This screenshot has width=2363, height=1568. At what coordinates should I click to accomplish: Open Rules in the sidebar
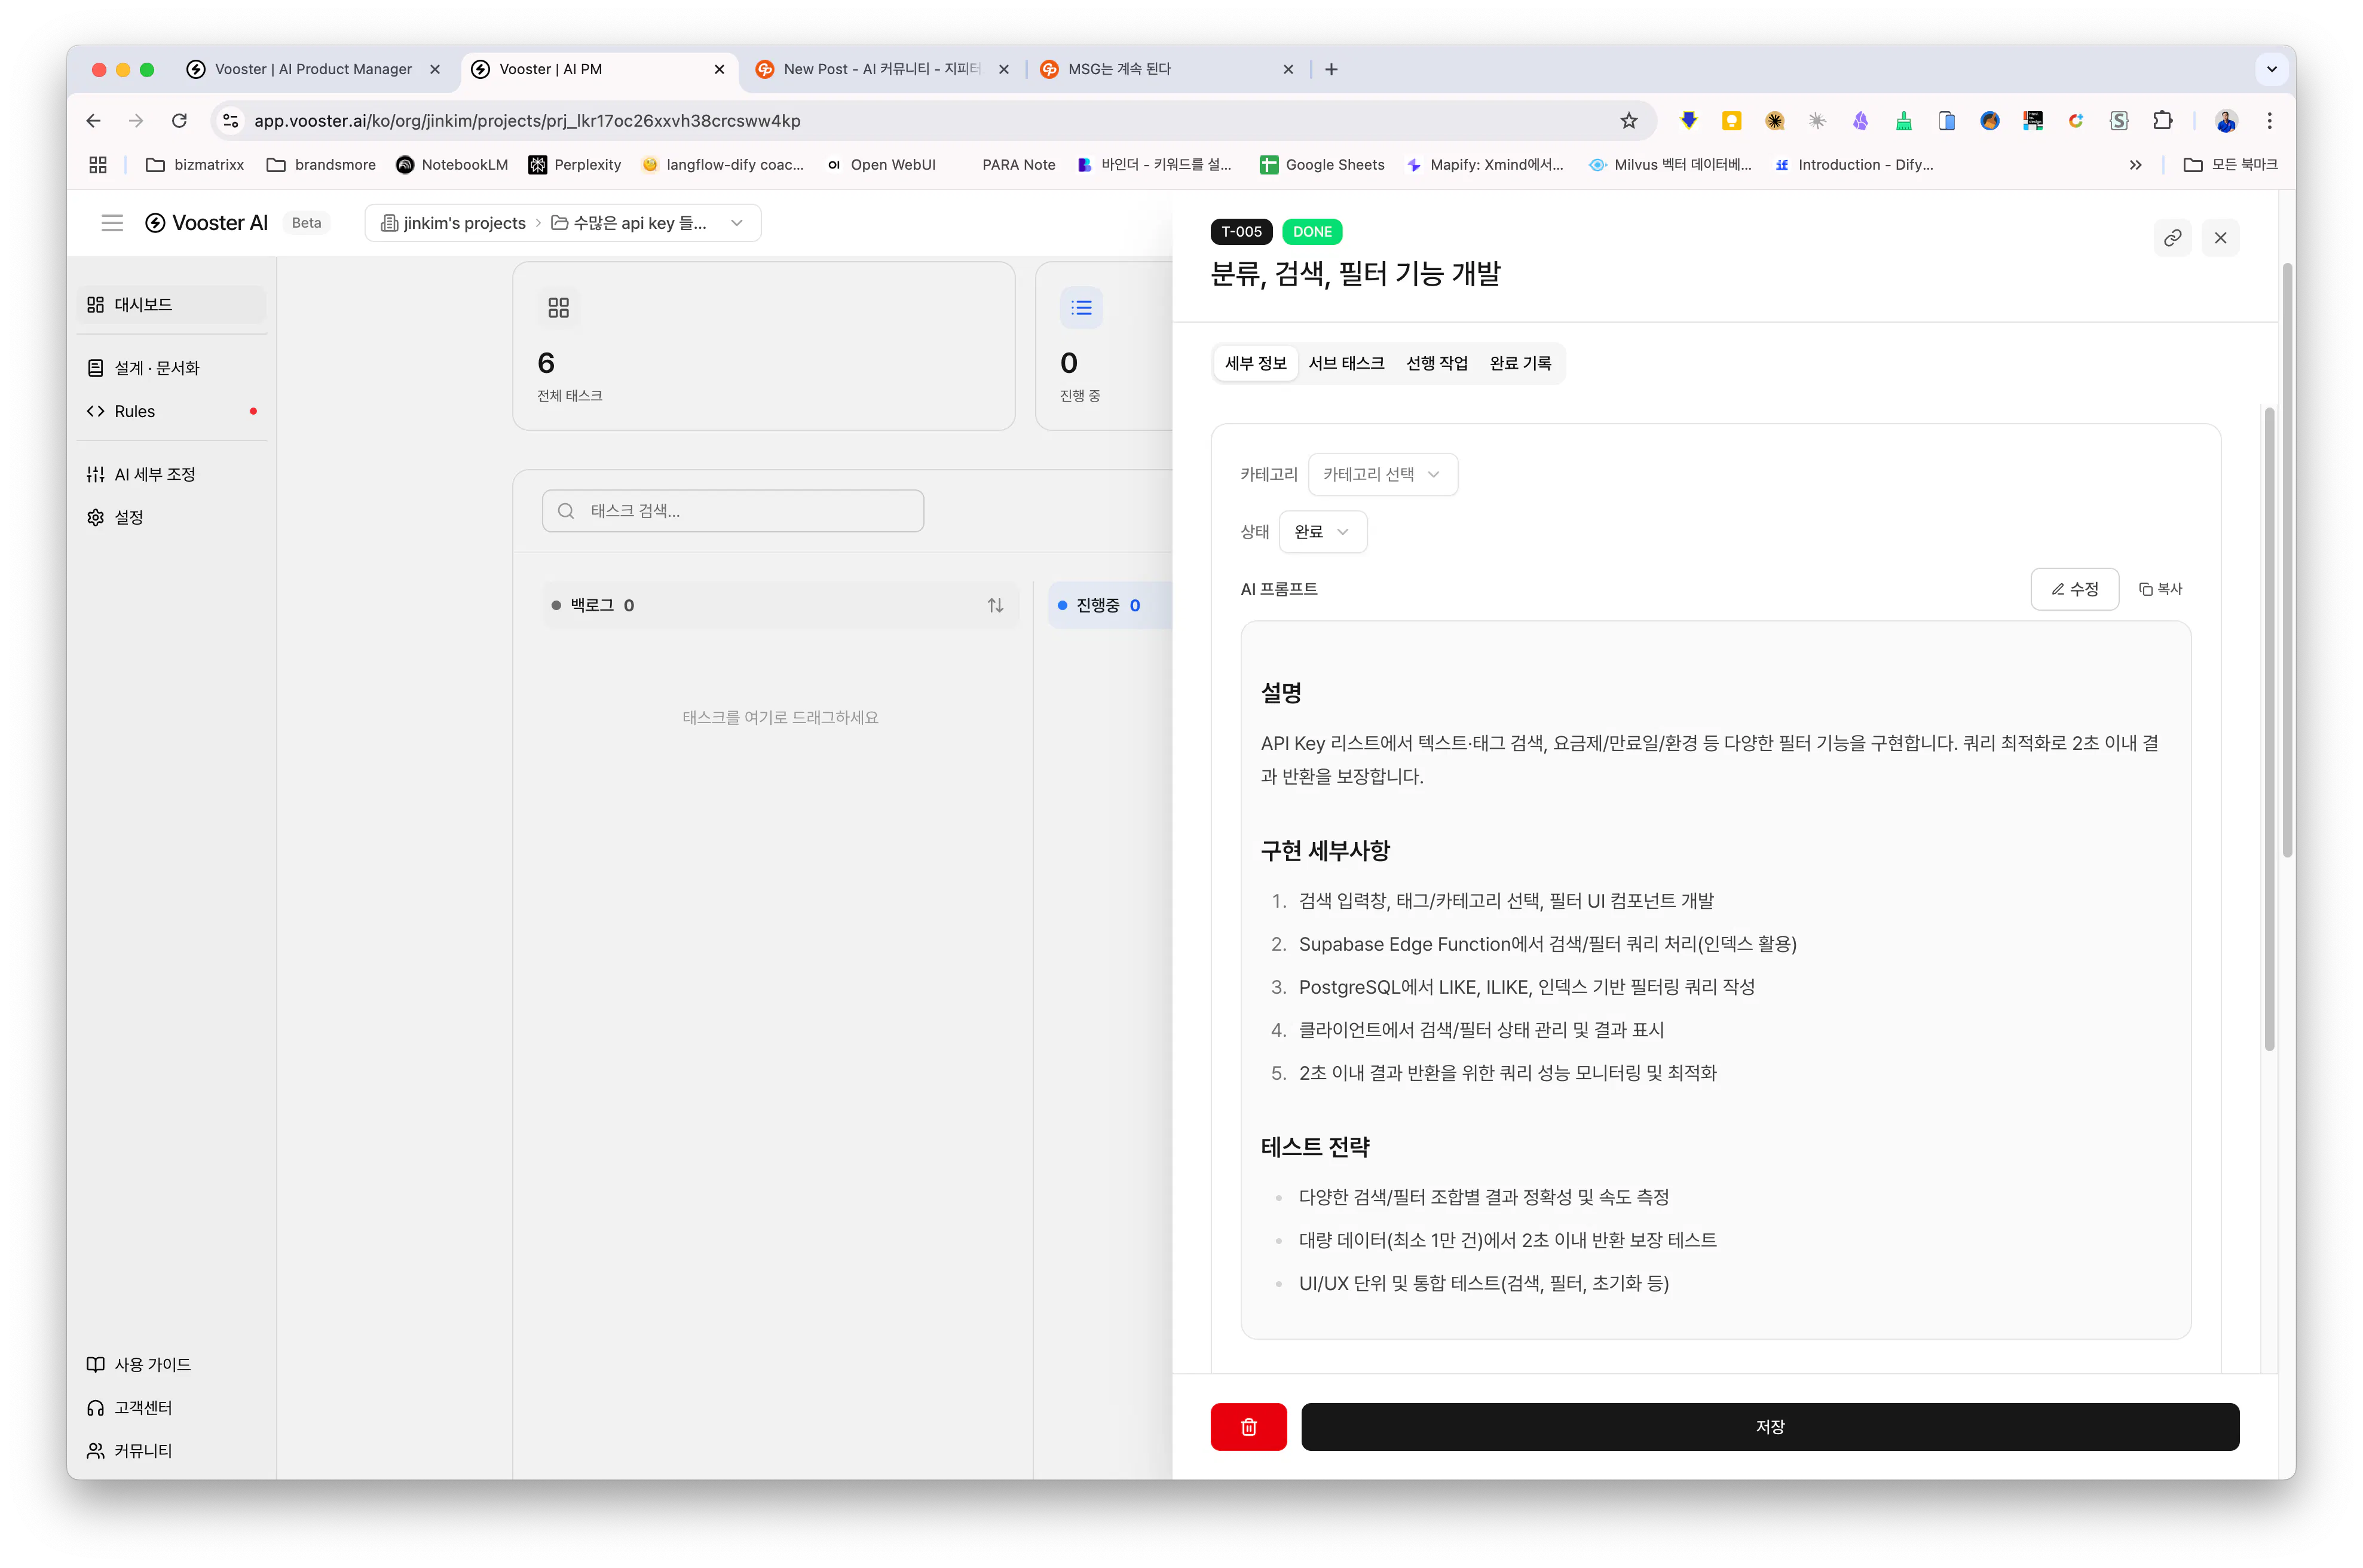click(x=171, y=411)
